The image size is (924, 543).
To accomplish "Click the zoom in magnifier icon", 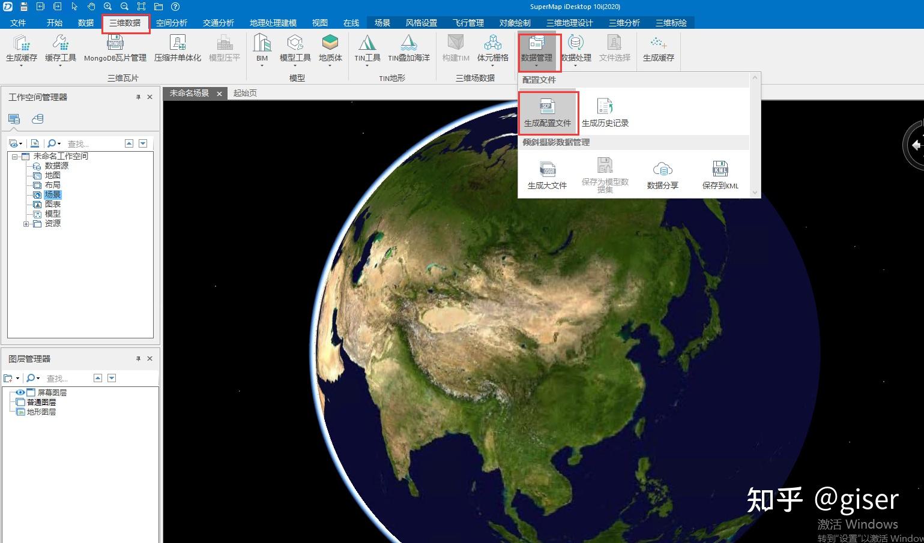I will pyautogui.click(x=108, y=7).
